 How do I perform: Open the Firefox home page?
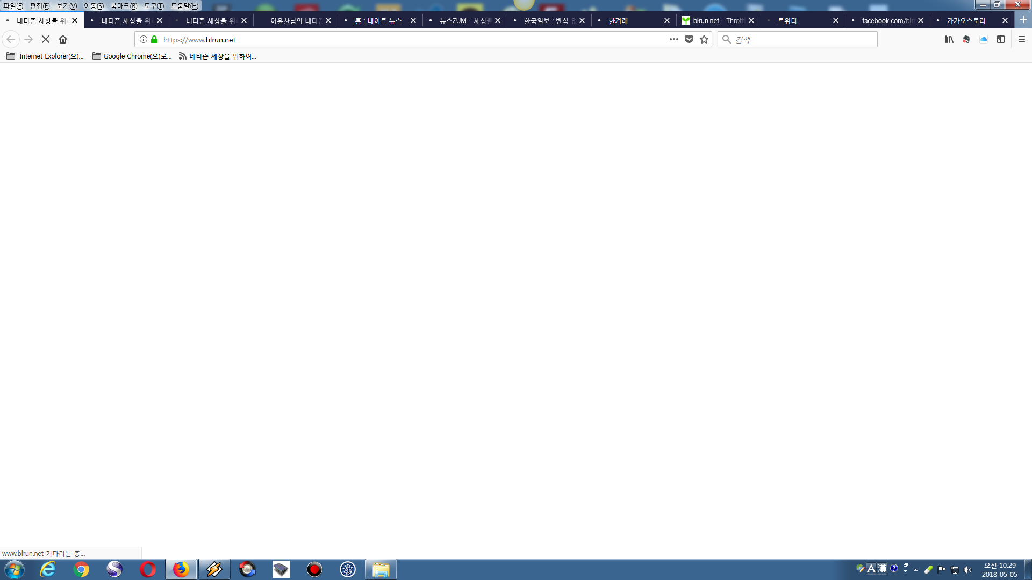[x=63, y=39]
